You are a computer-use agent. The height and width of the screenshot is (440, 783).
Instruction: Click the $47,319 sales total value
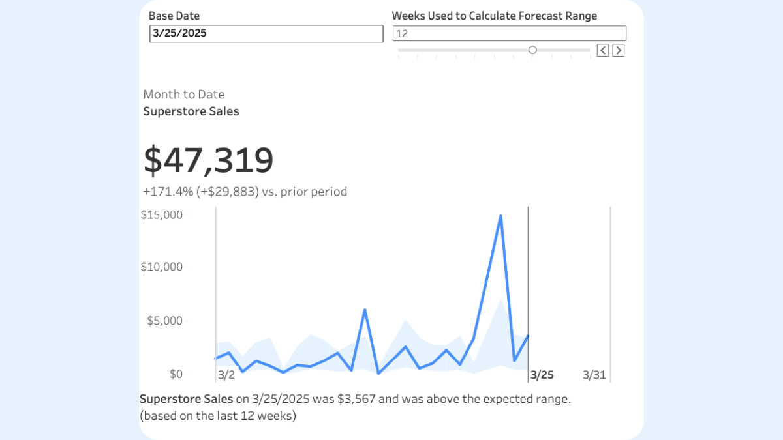pos(209,160)
